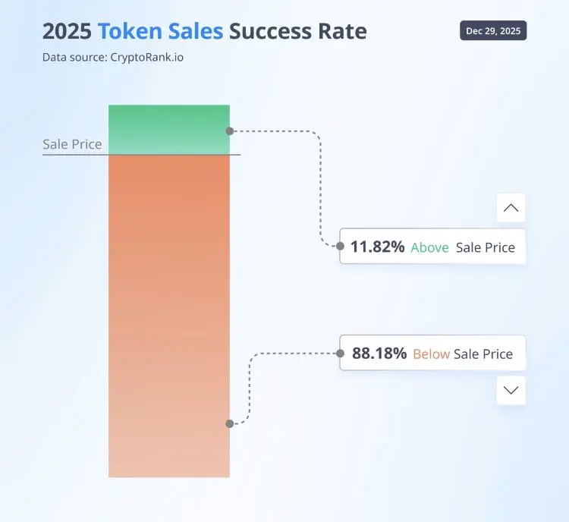
Task: Click the gray connector dot on orange bar
Action: pyautogui.click(x=230, y=424)
